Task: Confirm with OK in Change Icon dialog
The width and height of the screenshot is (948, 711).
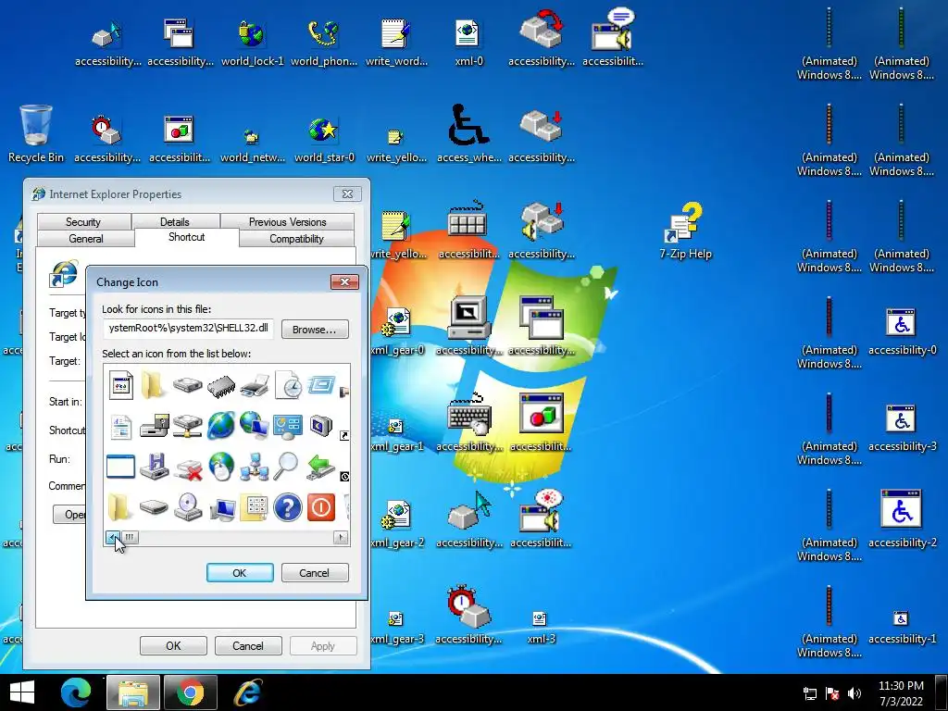Action: (240, 572)
